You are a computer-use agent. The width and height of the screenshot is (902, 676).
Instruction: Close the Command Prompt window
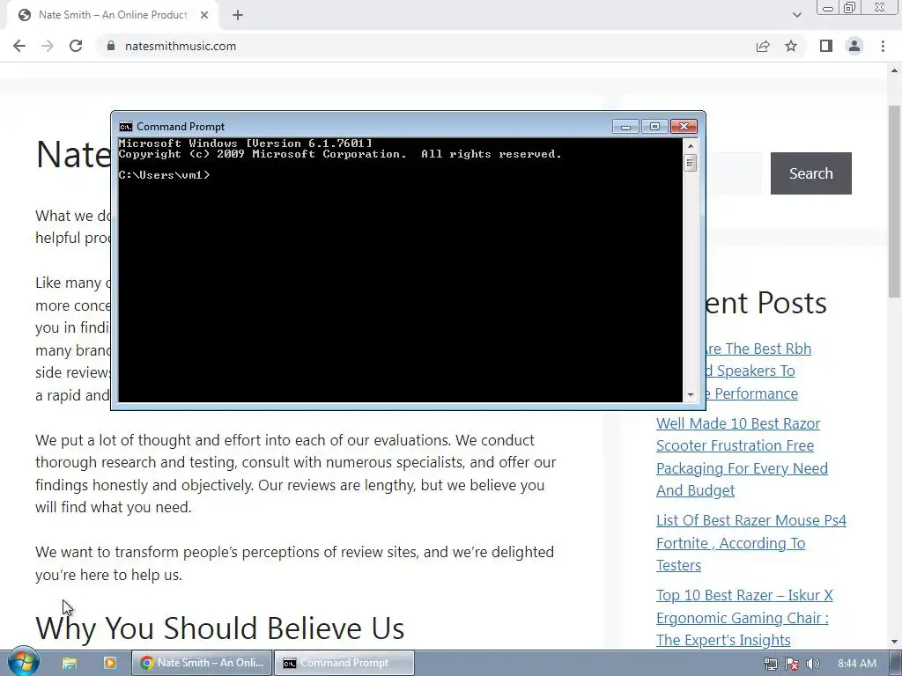pyautogui.click(x=684, y=127)
